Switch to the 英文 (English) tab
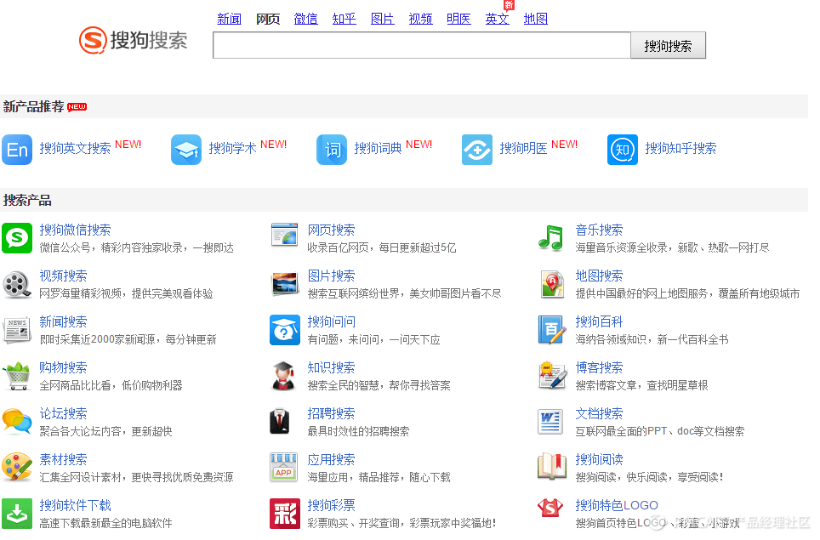This screenshot has width=820, height=540. (x=498, y=19)
